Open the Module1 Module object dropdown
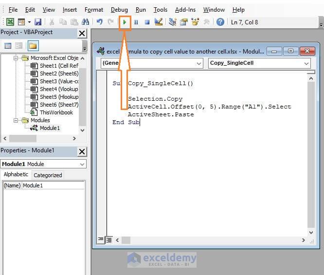This screenshot has height=275, width=324. tap(82, 165)
